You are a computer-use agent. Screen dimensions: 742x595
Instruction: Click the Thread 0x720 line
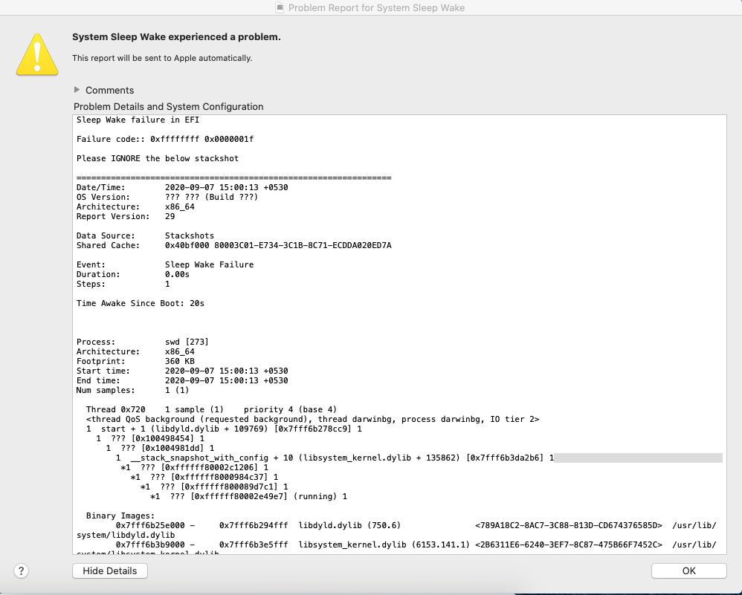(212, 409)
